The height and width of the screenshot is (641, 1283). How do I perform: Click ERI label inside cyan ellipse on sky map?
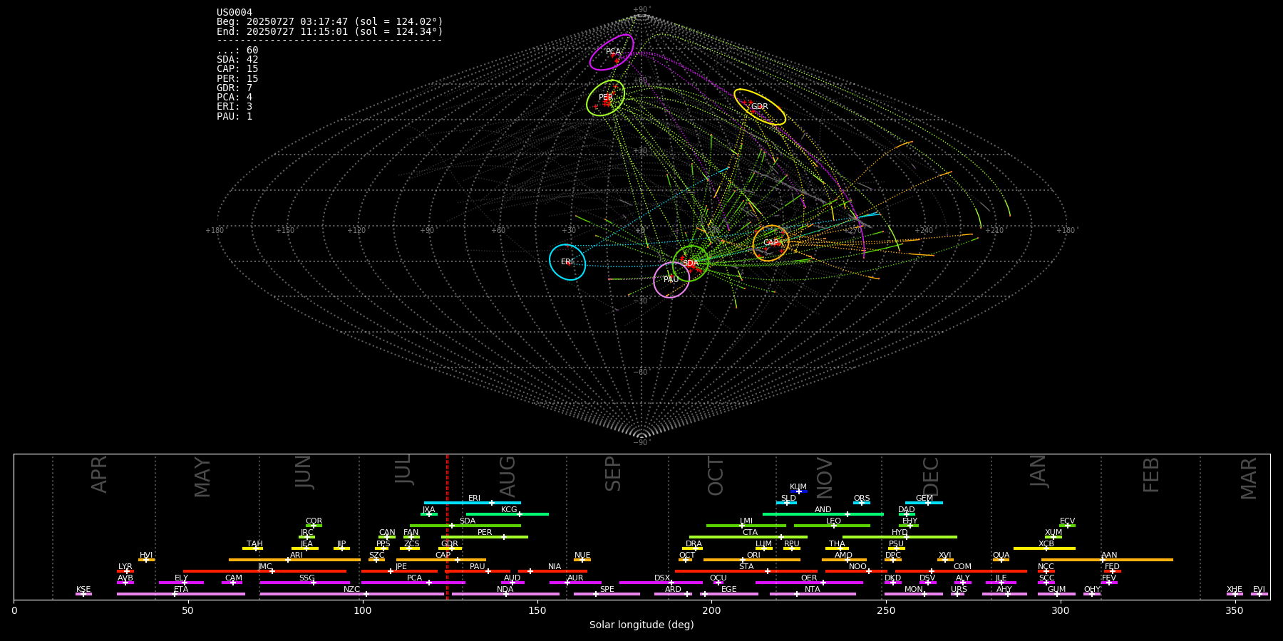click(x=567, y=262)
